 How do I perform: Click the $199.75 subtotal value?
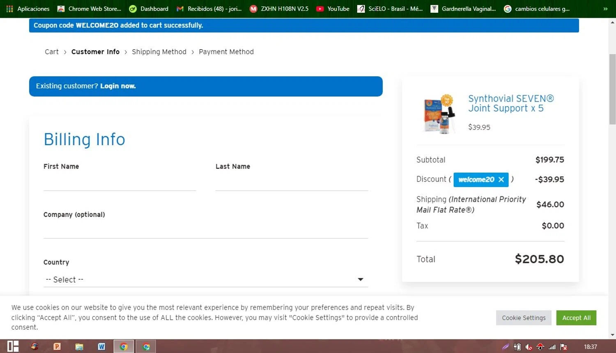coord(550,160)
